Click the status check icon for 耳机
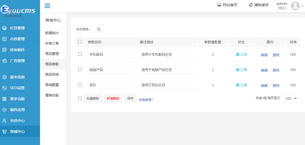The height and width of the screenshot is (145, 305). pos(237,85)
